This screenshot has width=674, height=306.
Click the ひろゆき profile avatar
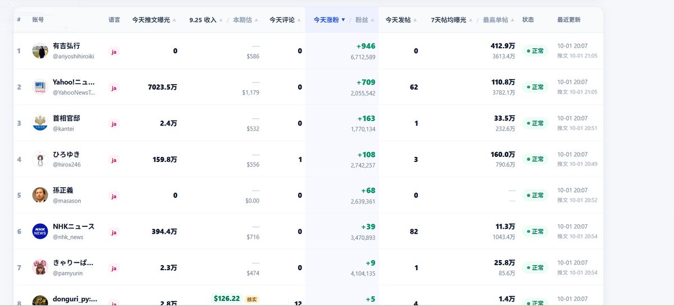point(40,159)
